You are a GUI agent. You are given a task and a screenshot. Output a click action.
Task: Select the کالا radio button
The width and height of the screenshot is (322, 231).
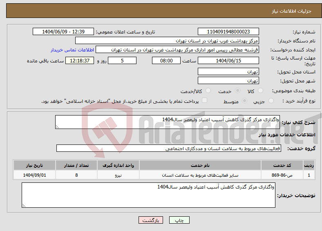point(260,91)
